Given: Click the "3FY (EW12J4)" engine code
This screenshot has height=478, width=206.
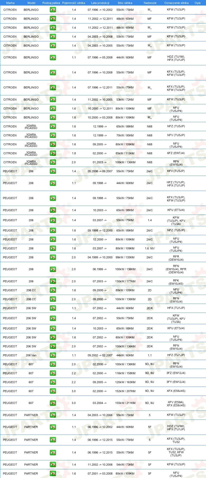Looking at the screenshot, I should pyautogui.click(x=176, y=382).
